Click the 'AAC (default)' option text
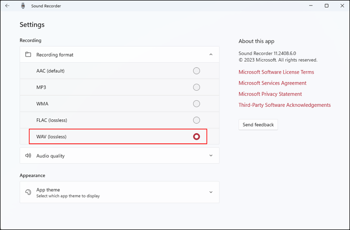350x230 pixels. 50,71
